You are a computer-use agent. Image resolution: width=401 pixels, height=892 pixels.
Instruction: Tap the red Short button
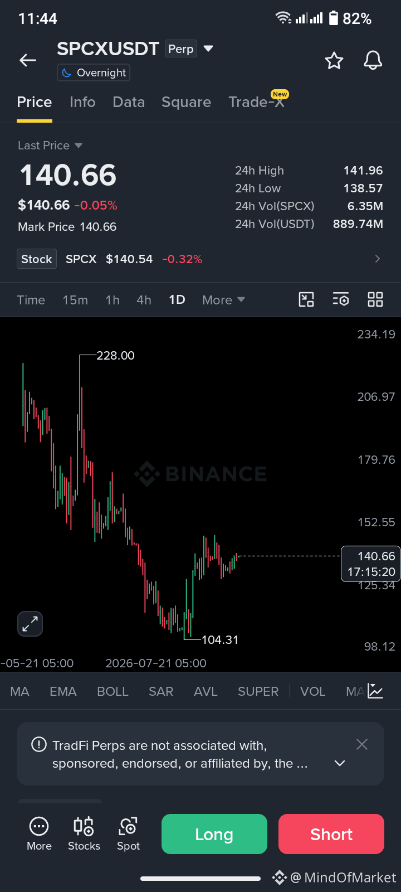point(331,834)
